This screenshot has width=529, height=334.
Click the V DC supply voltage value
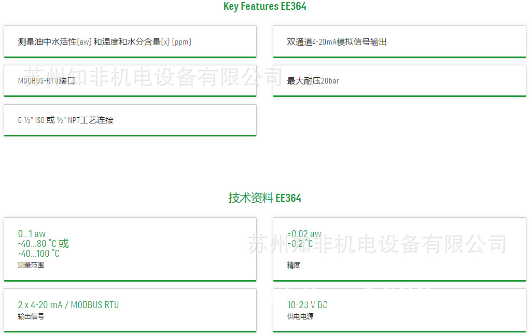tap(308, 305)
